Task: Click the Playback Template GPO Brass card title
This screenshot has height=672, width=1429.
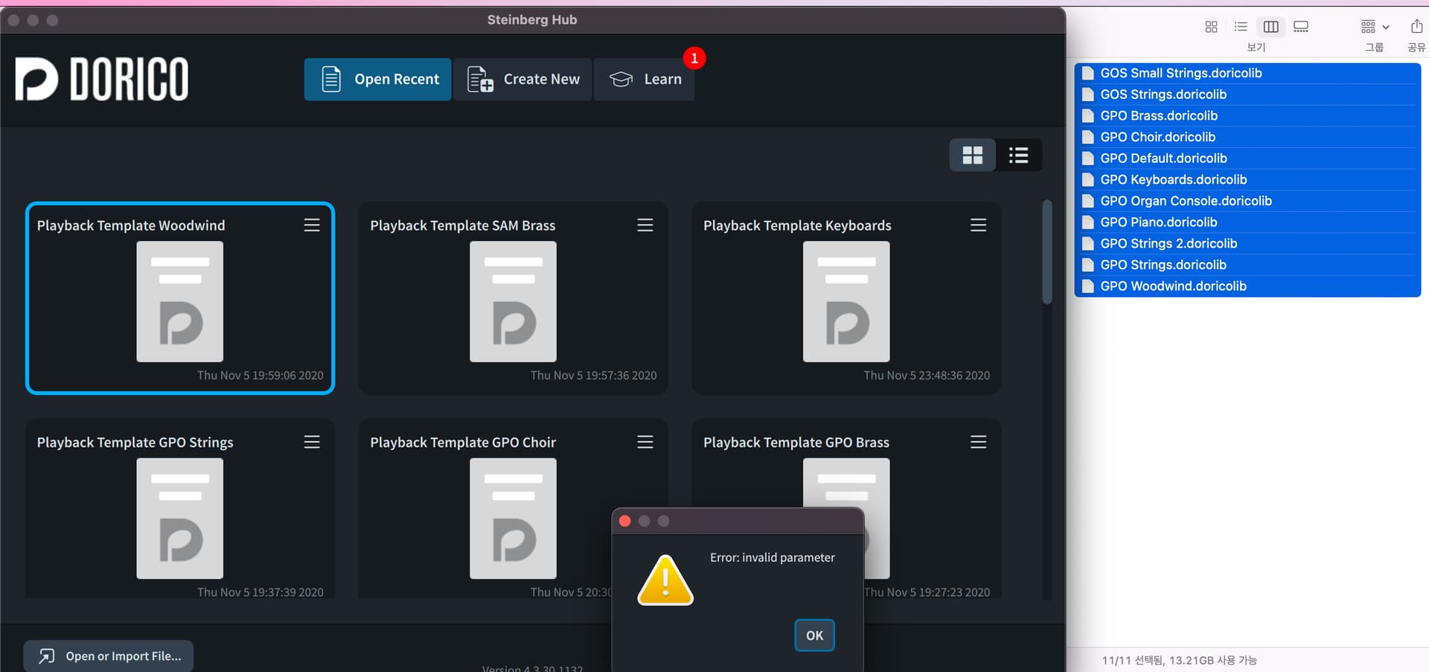Action: pyautogui.click(x=796, y=442)
